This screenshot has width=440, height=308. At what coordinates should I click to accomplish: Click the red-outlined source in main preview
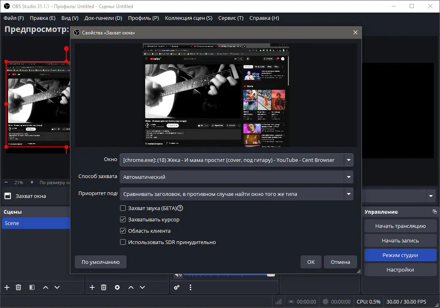[38, 104]
